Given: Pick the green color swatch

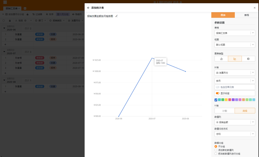Looking at the screenshot, I should pyautogui.click(x=223, y=100).
